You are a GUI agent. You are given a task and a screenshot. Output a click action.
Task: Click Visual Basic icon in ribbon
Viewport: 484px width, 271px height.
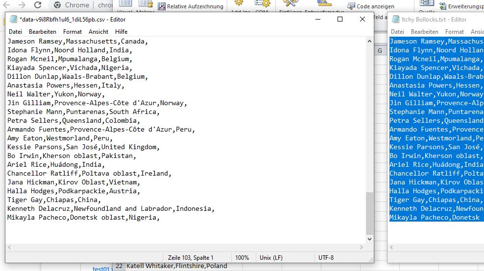125,3
